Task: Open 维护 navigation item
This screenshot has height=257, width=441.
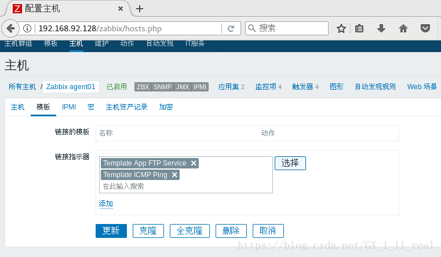Action: (101, 43)
